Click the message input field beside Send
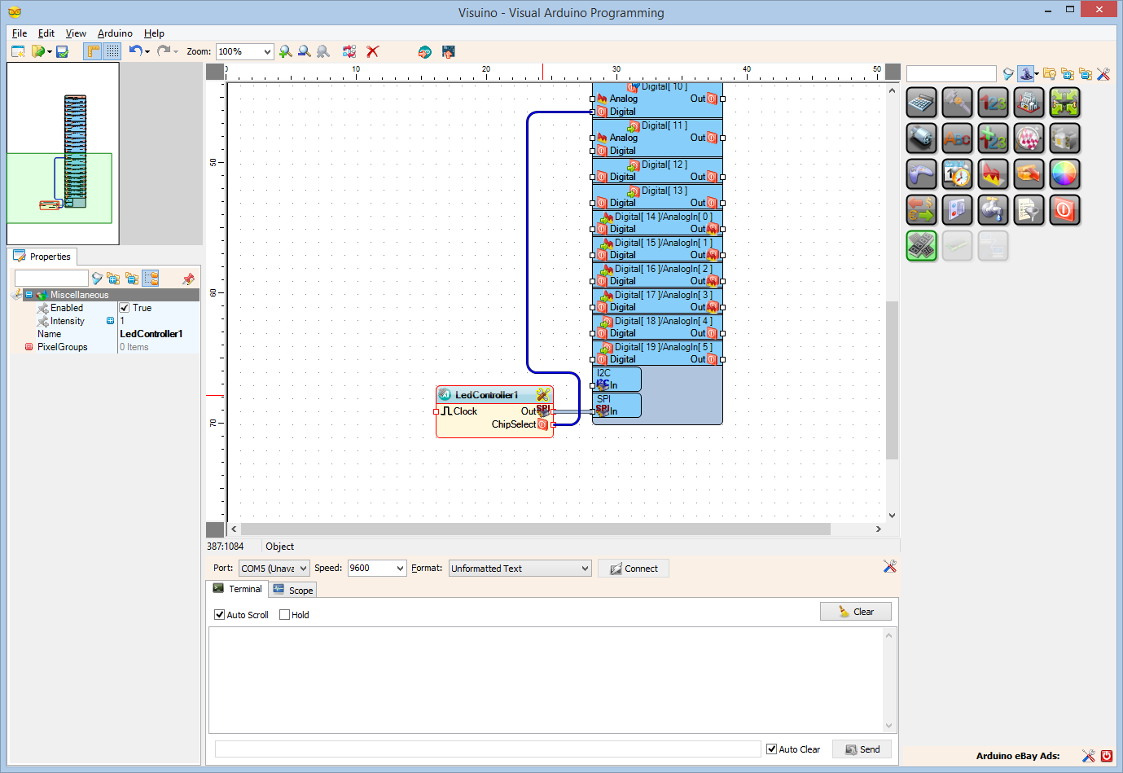 485,749
